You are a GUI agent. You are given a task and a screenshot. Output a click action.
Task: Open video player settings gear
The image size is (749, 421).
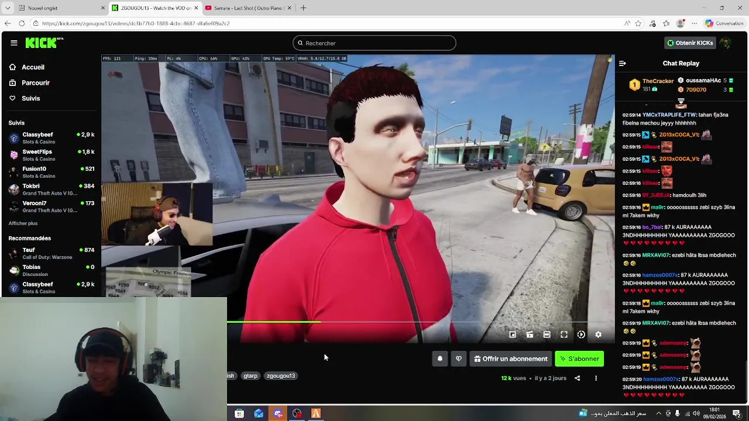(x=598, y=334)
